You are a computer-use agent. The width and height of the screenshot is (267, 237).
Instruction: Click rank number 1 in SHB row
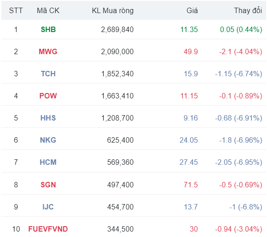16,29
